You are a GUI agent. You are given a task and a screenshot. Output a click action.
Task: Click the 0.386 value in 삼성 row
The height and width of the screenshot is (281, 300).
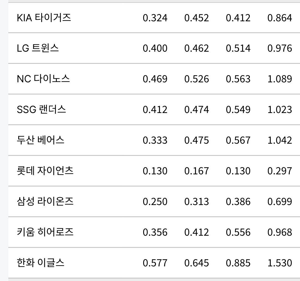(238, 202)
